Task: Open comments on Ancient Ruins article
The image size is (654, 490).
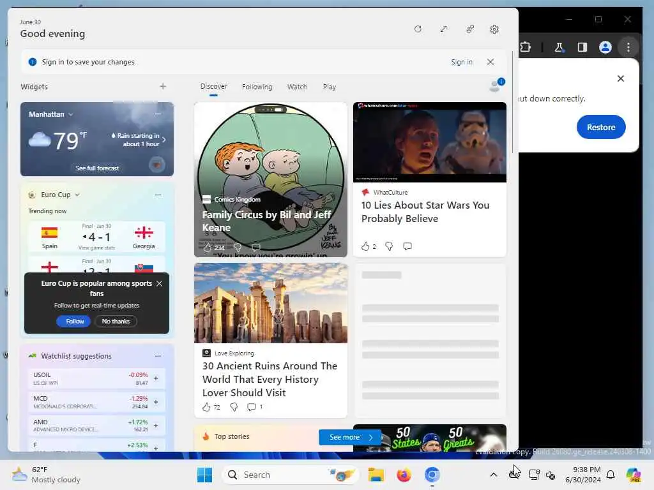Action: click(x=252, y=406)
